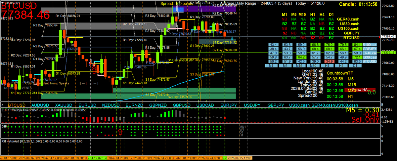The height and width of the screenshot is (161, 397).
Task: Click the yellow H4 column header
Action: point(322,15)
